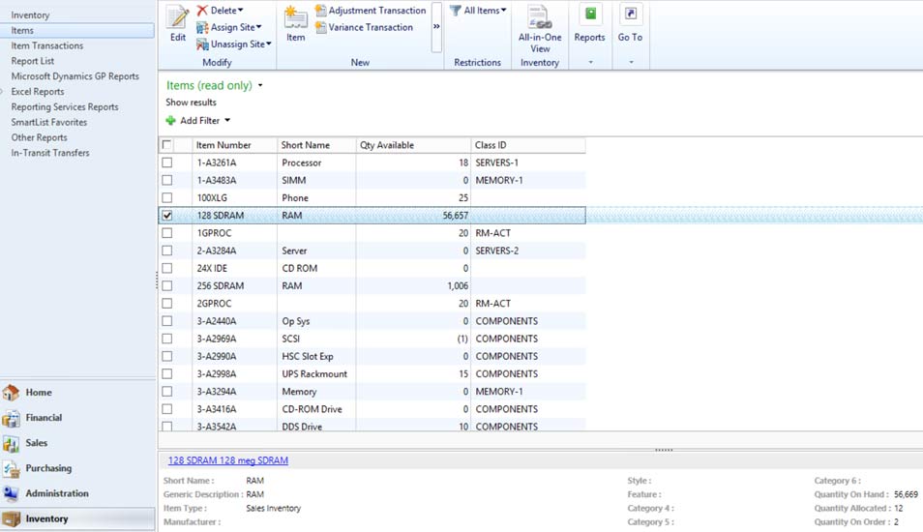Click the Financial navigation icon
Screen dimensions: 923x532
[x=12, y=418]
